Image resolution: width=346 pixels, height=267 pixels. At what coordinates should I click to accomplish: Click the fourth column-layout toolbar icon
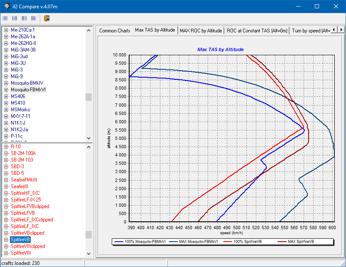pyautogui.click(x=33, y=18)
